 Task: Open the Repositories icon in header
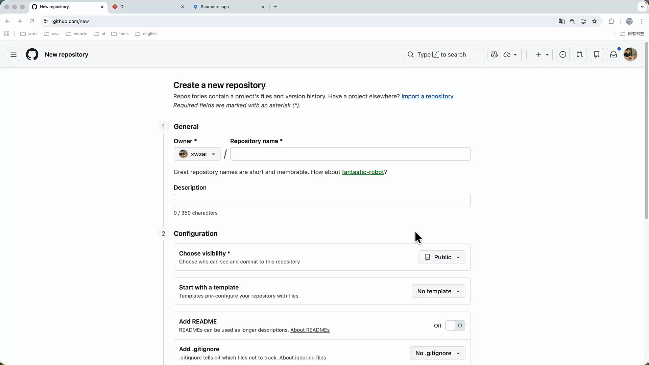point(597,54)
